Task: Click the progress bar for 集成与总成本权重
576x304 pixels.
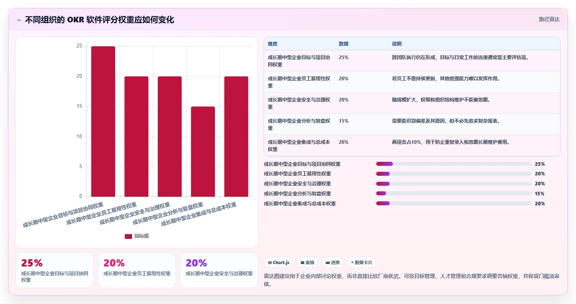Action: (454, 204)
